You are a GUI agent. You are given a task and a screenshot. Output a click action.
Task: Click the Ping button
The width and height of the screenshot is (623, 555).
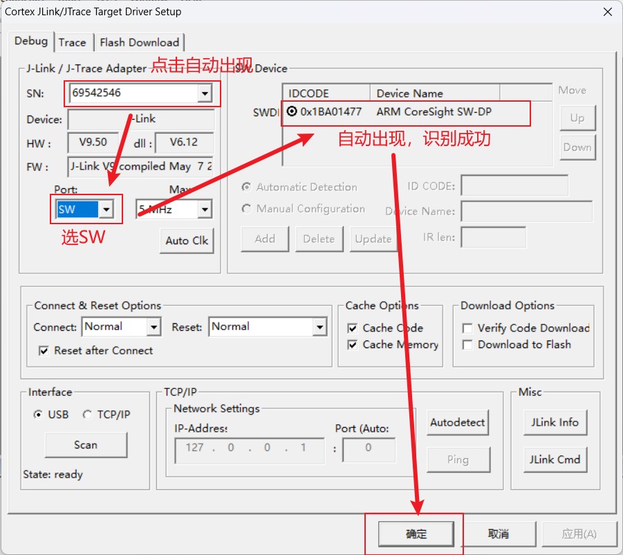point(458,460)
